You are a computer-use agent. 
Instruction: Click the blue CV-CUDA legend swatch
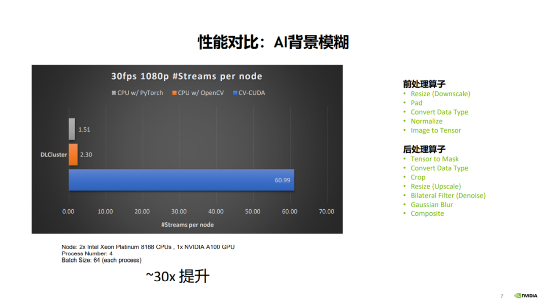235,93
